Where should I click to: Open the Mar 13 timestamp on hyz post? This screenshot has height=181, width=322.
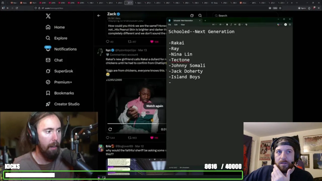coord(142,50)
